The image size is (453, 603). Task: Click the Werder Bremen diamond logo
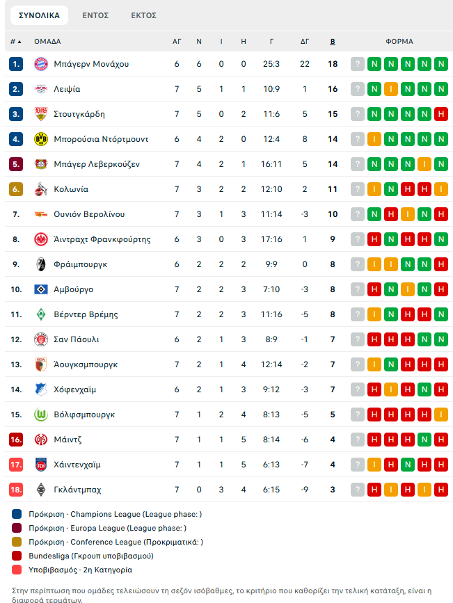pyautogui.click(x=40, y=314)
